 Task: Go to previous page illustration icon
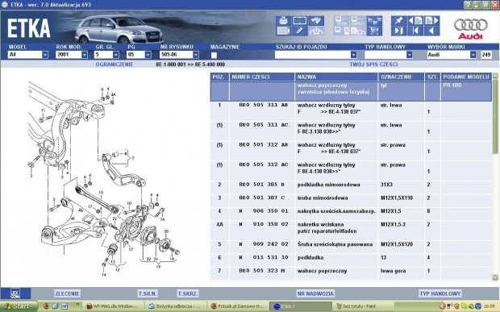tap(415, 21)
